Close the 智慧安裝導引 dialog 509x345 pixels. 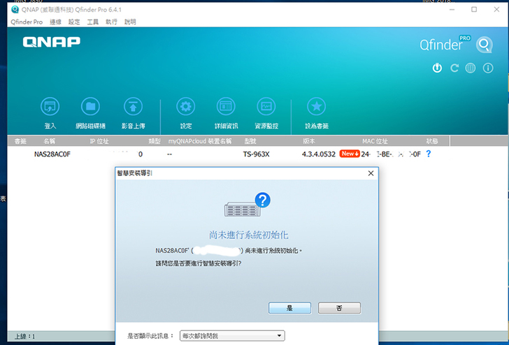[370, 172]
